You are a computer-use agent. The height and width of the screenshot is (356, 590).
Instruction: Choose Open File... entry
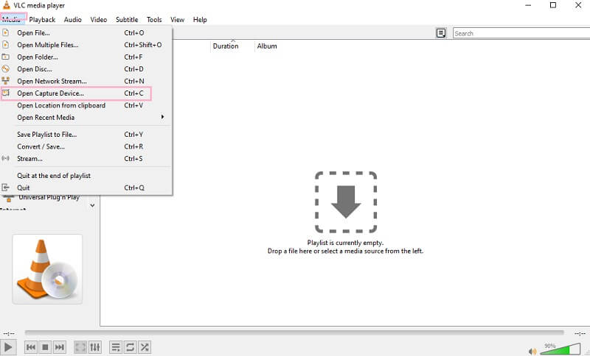[86, 32]
